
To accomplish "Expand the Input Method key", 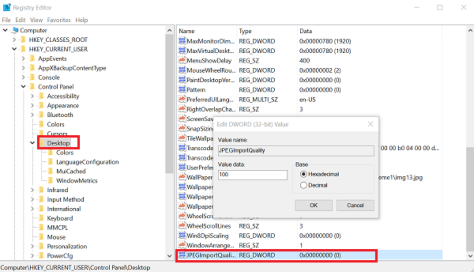I will pyautogui.click(x=32, y=200).
